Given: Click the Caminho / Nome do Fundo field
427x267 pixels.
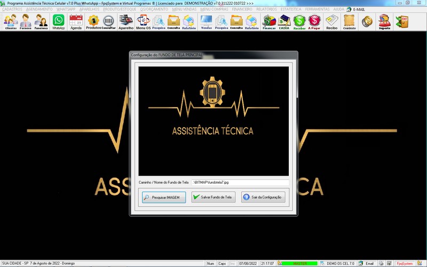Looking at the screenshot, I should pyautogui.click(x=240, y=182).
